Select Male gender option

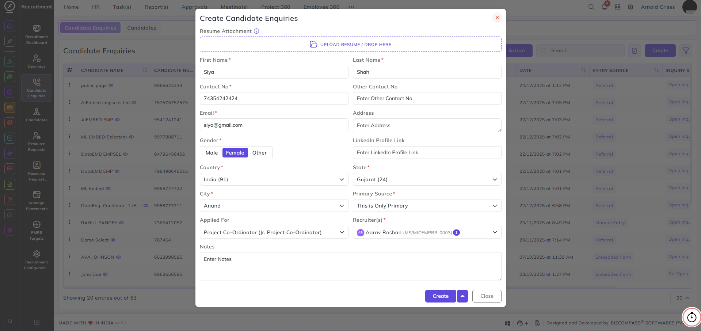coord(212,153)
